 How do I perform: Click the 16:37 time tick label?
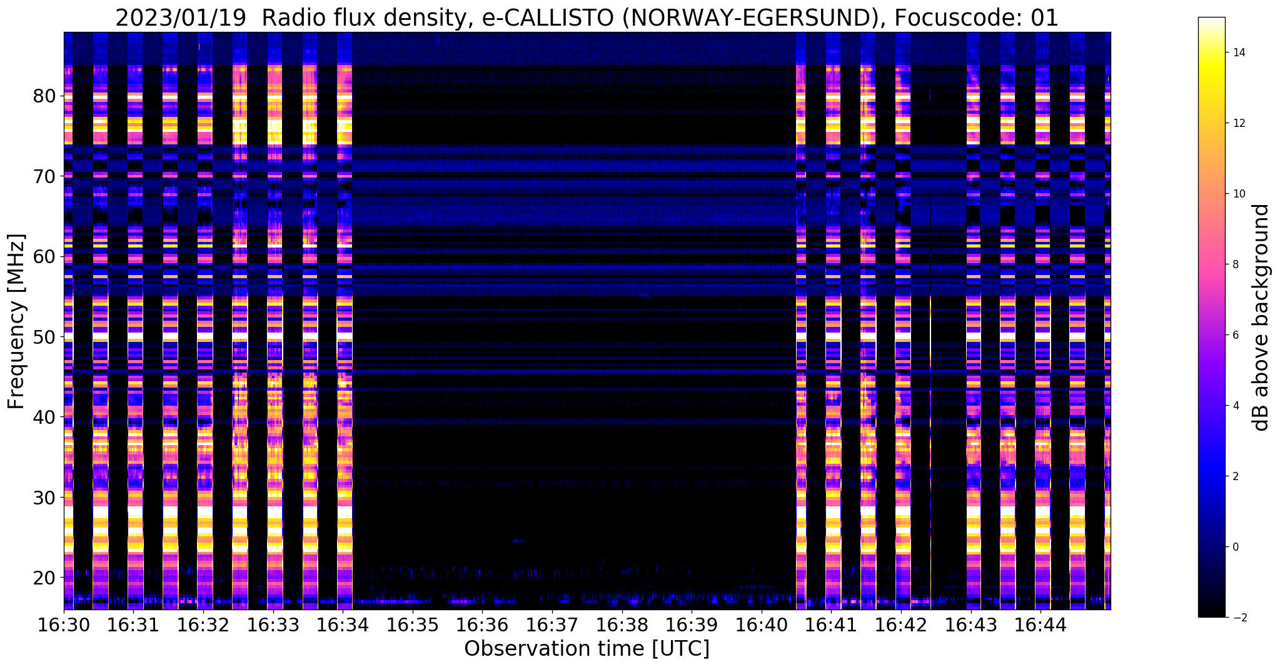point(552,625)
